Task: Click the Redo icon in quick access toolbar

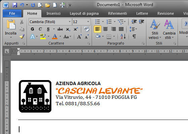Action: pyautogui.click(x=33, y=5)
